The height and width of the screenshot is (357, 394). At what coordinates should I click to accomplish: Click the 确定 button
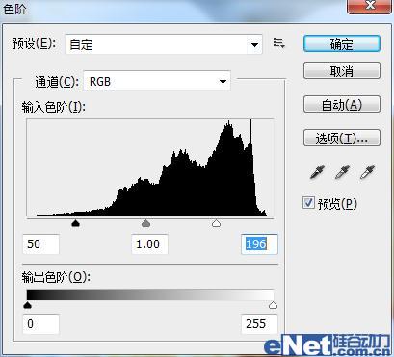tap(342, 43)
